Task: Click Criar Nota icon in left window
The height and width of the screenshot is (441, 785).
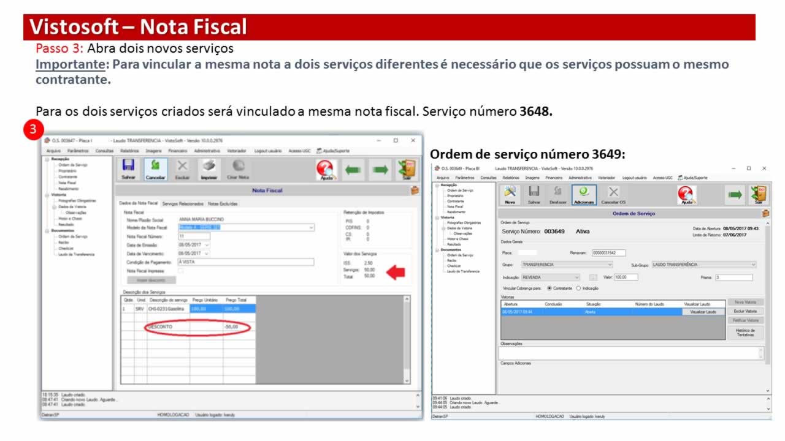Action: click(x=238, y=169)
